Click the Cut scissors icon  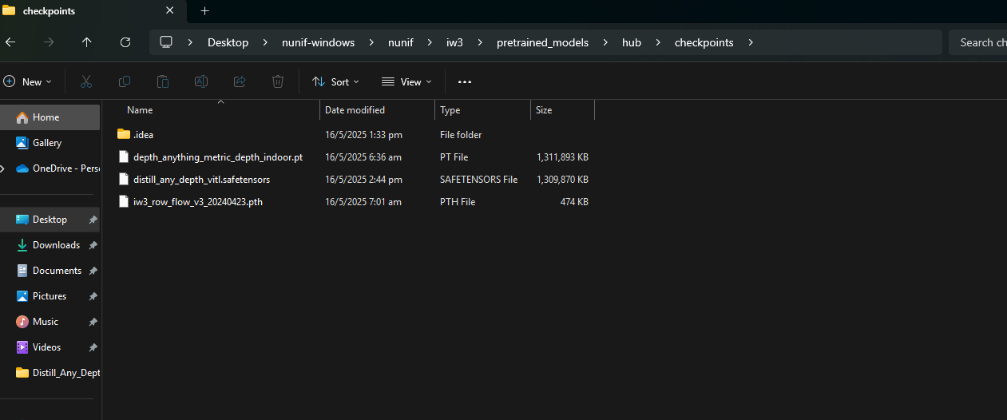point(86,81)
